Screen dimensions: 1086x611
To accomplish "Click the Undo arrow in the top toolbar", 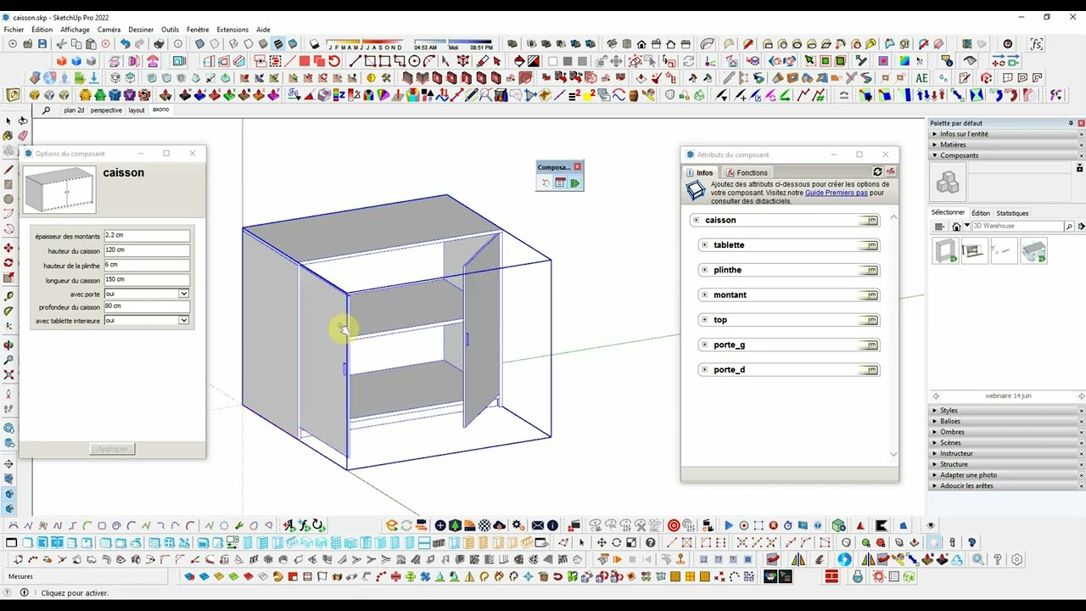I will point(125,44).
